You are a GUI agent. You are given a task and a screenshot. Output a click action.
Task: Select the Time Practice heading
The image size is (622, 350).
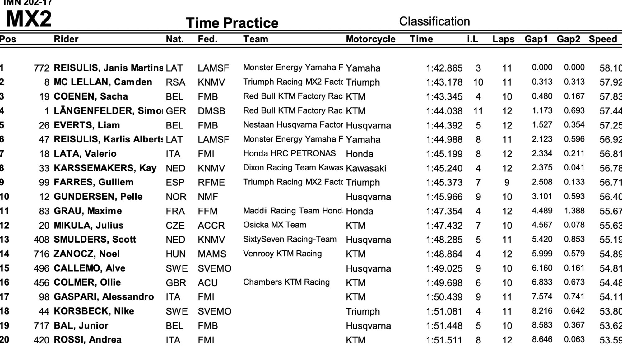click(x=232, y=23)
